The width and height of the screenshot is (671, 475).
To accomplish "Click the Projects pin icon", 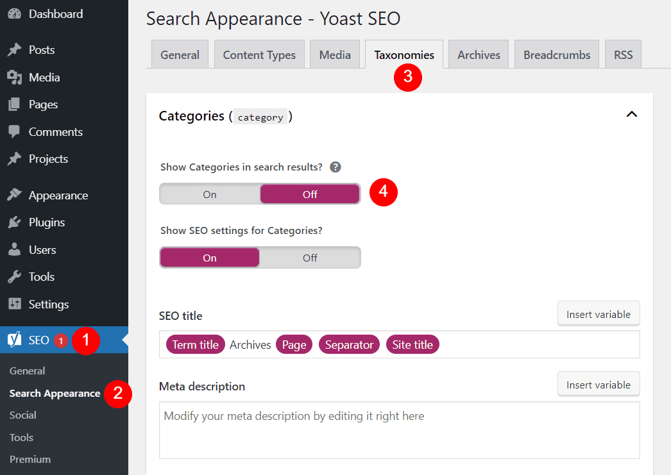I will pos(14,158).
